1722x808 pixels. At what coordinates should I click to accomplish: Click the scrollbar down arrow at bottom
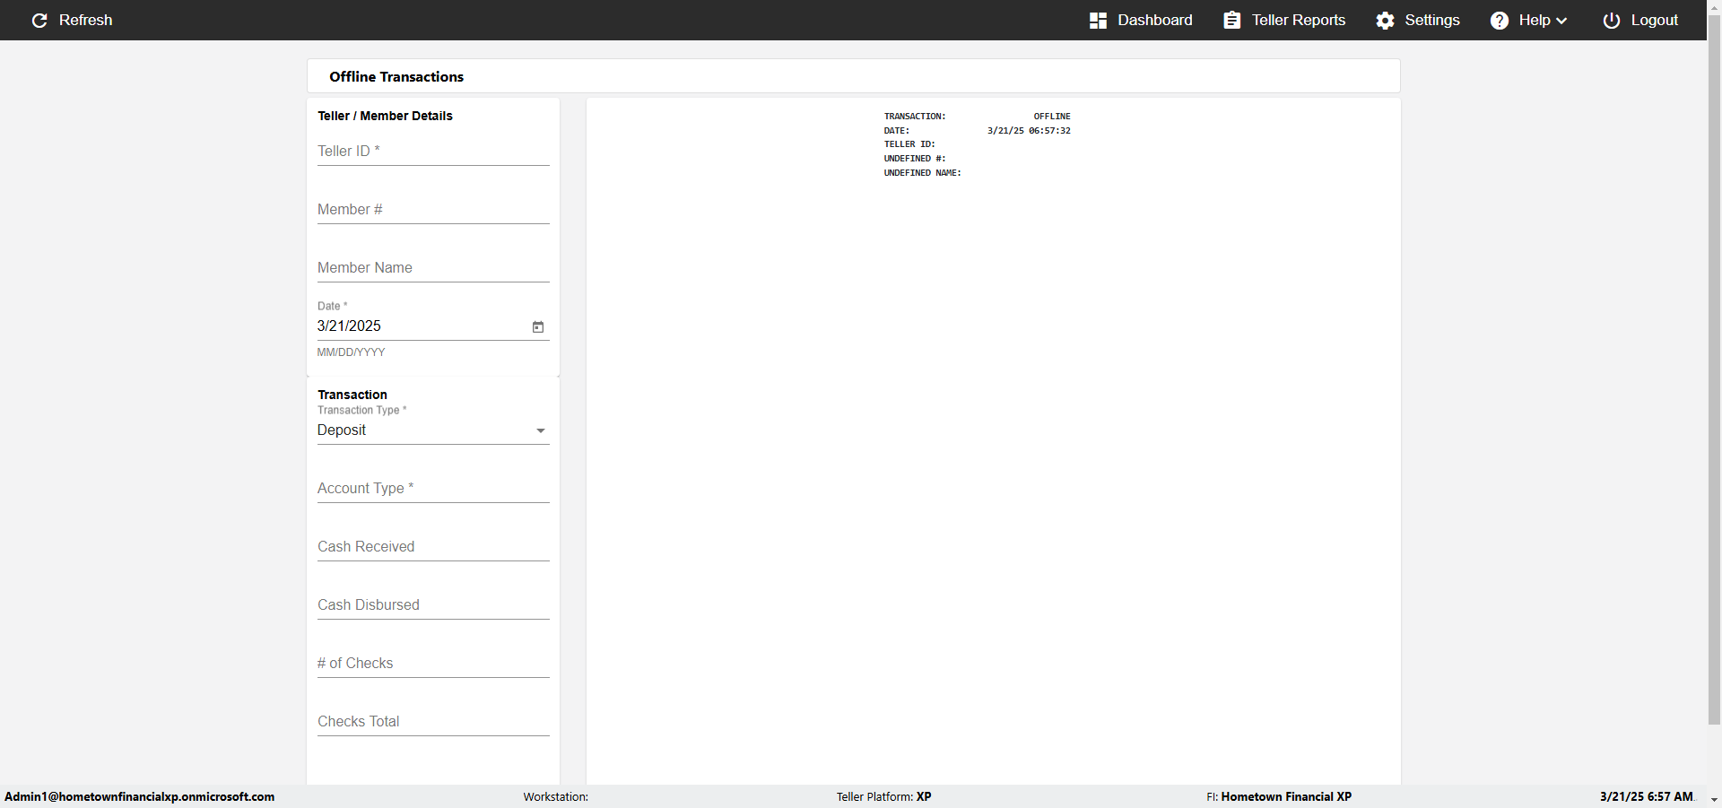tap(1715, 800)
